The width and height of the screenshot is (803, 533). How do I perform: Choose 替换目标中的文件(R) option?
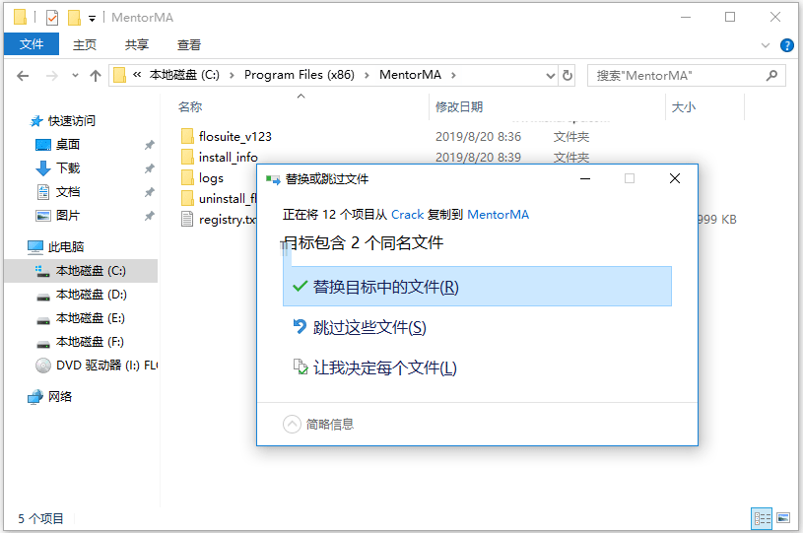click(477, 287)
